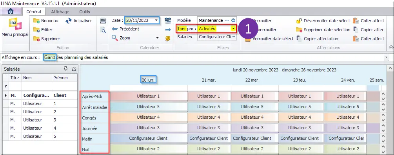This screenshot has height=155, width=394.
Task: Click Copier affectation
Action: coord(317,39)
